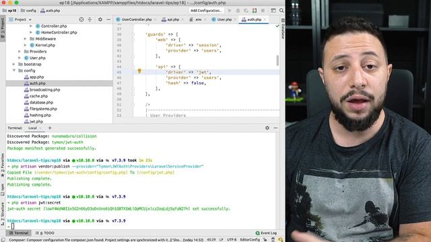Click the notifications icon at status bar end
Screen dimensions: 431x242
click(280, 239)
